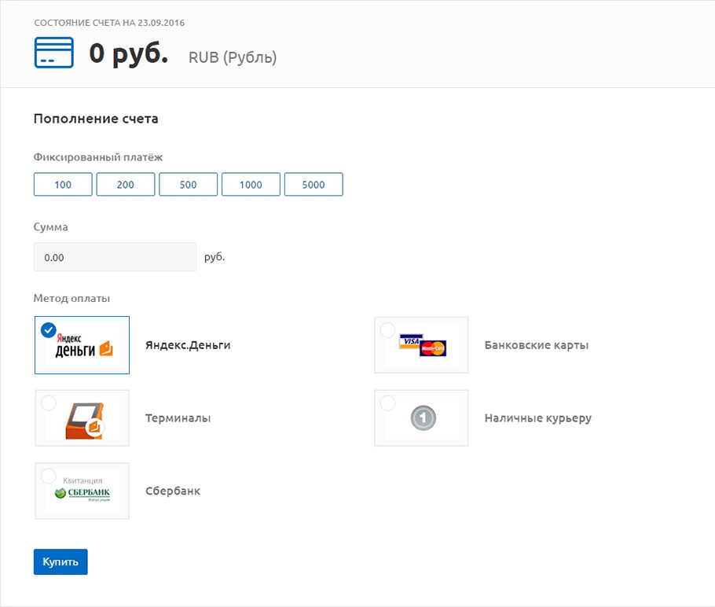Select the checked Яндекс.Деньги radio button
715x607 pixels.
coord(49,330)
